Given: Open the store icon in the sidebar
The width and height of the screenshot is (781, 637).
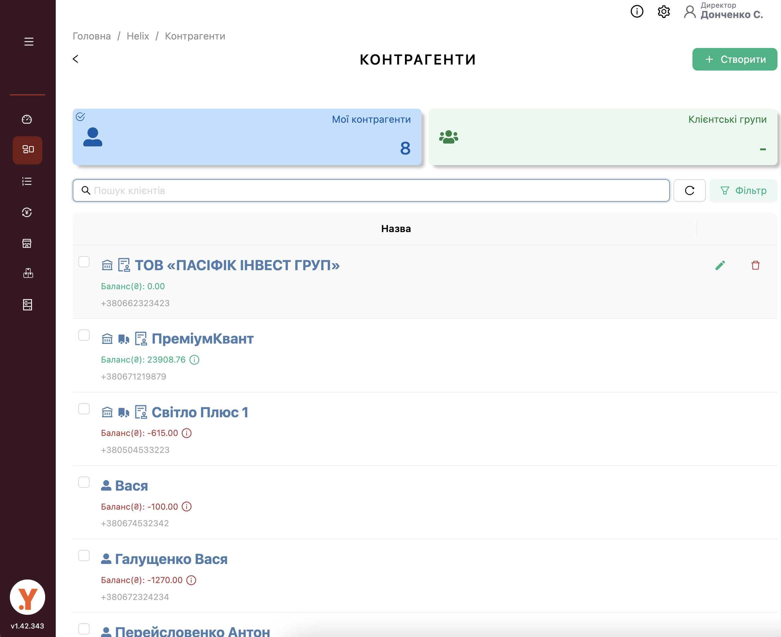Looking at the screenshot, I should point(27,243).
